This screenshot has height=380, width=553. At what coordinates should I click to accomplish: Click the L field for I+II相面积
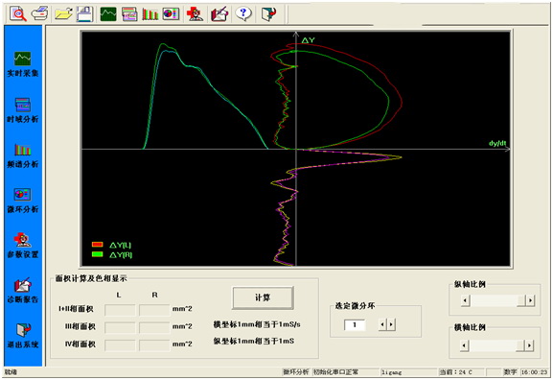[120, 310]
